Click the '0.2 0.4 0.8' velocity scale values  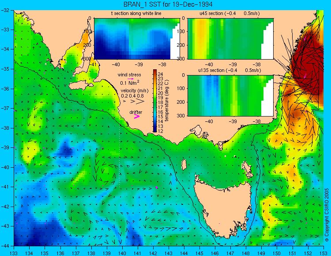(x=132, y=96)
